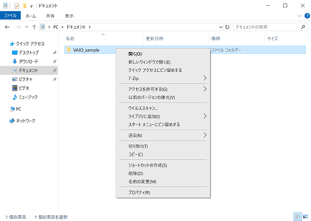Switch to details view in status bar
The height and width of the screenshot is (221, 311).
point(297,217)
